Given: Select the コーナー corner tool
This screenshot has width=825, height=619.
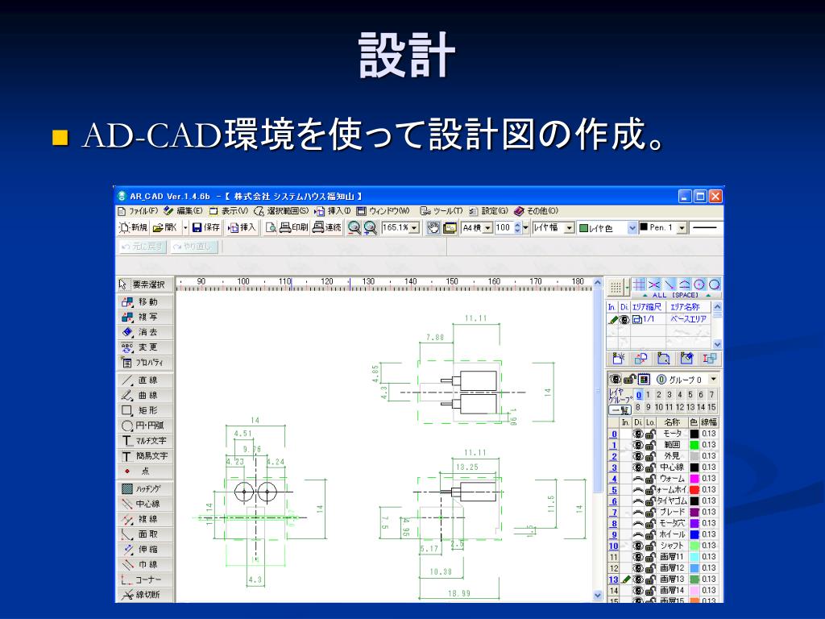Looking at the screenshot, I should (145, 580).
